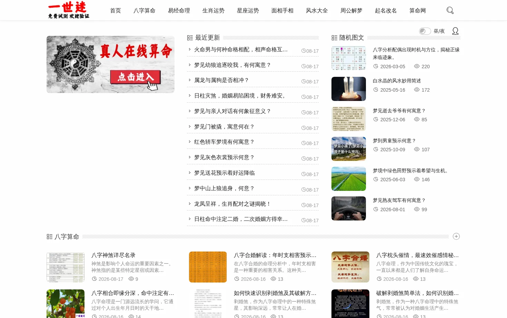Click thumbnail for 八字神煞详尽名录
Viewport: 507px width, 318px height.
pos(66,267)
